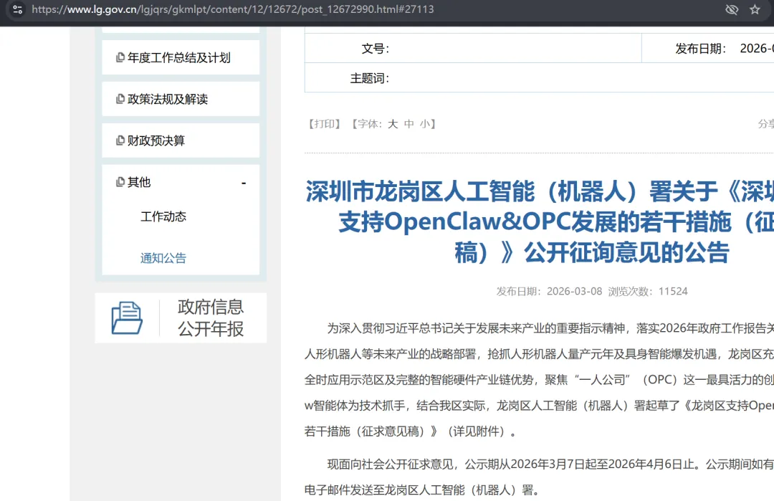Click paragraph starting 现面向社会公开征求意见
This screenshot has width=774, height=501.
(x=539, y=477)
